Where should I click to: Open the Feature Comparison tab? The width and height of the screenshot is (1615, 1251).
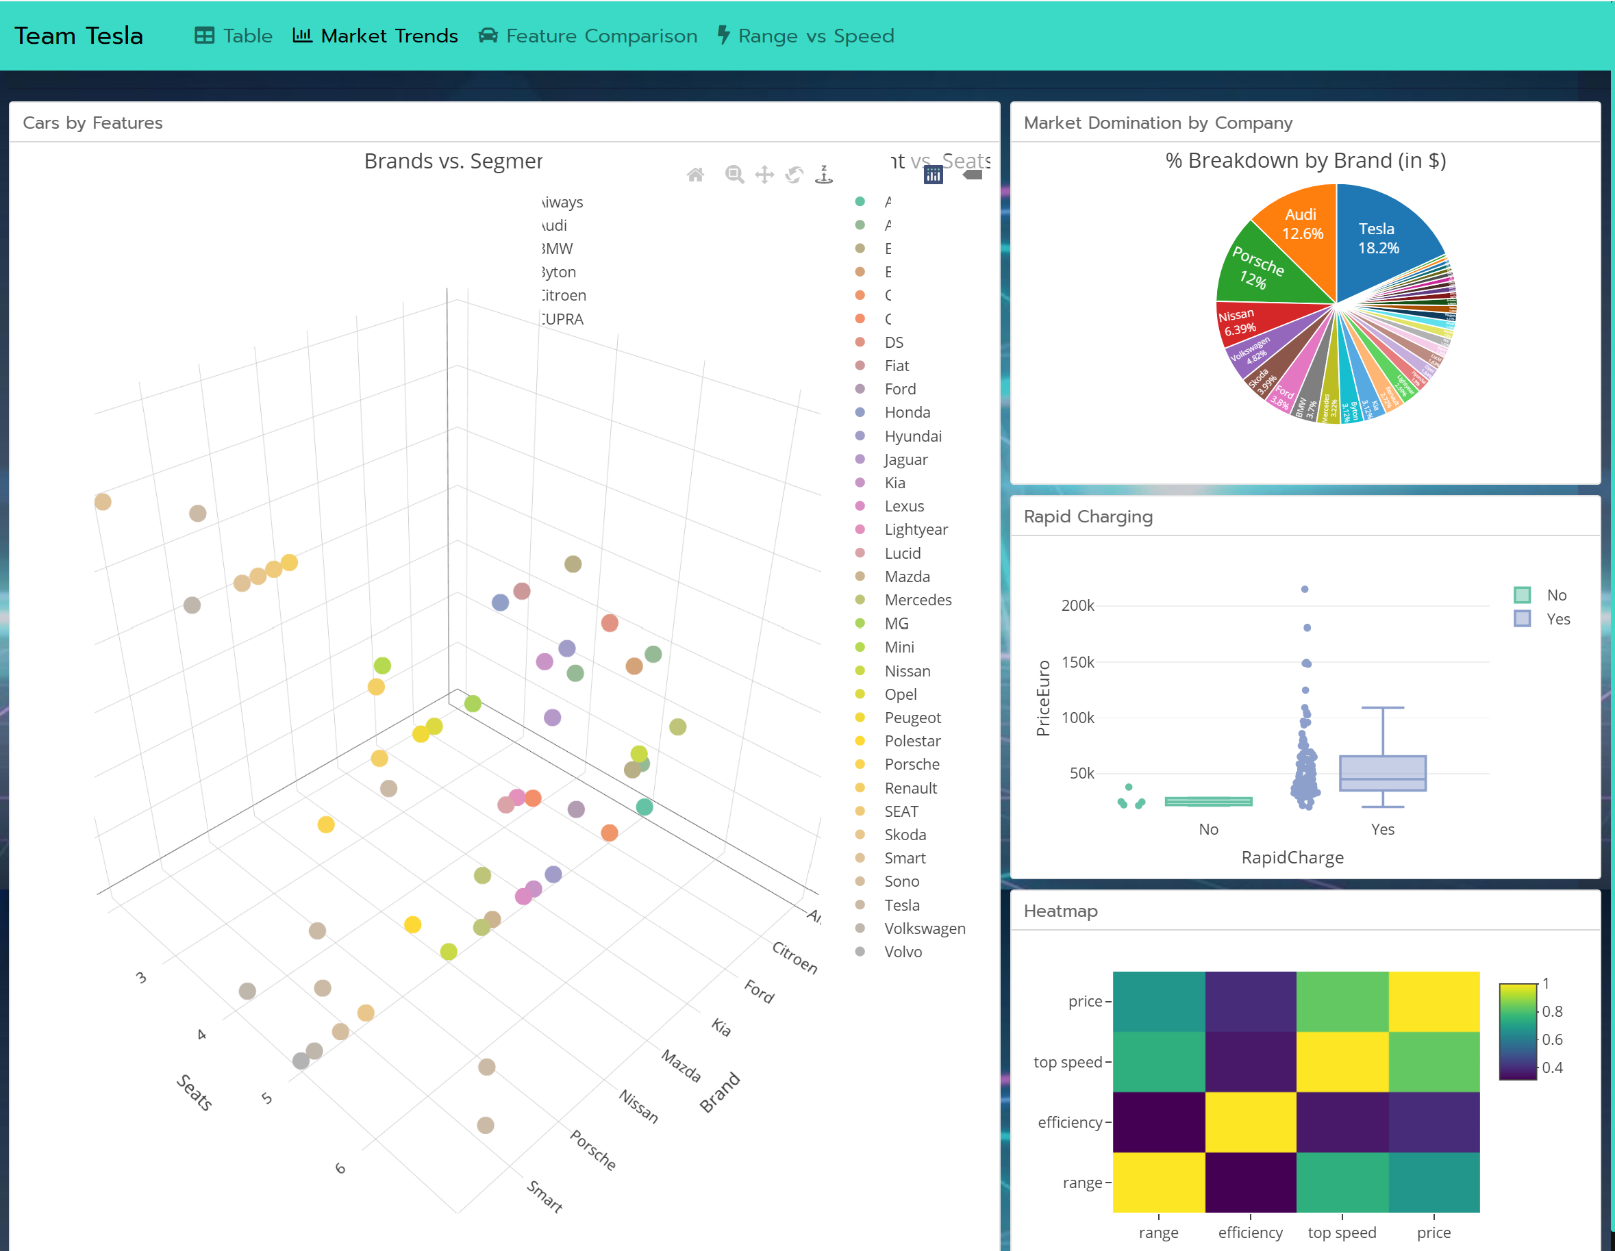click(x=588, y=36)
